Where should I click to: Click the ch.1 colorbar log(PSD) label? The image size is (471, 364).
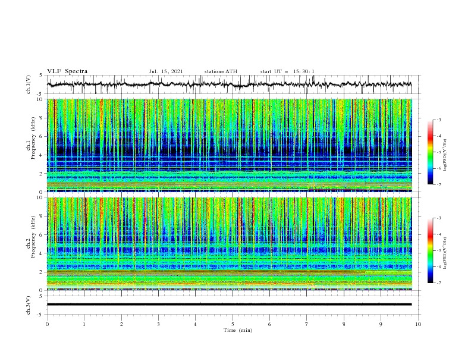(445, 155)
